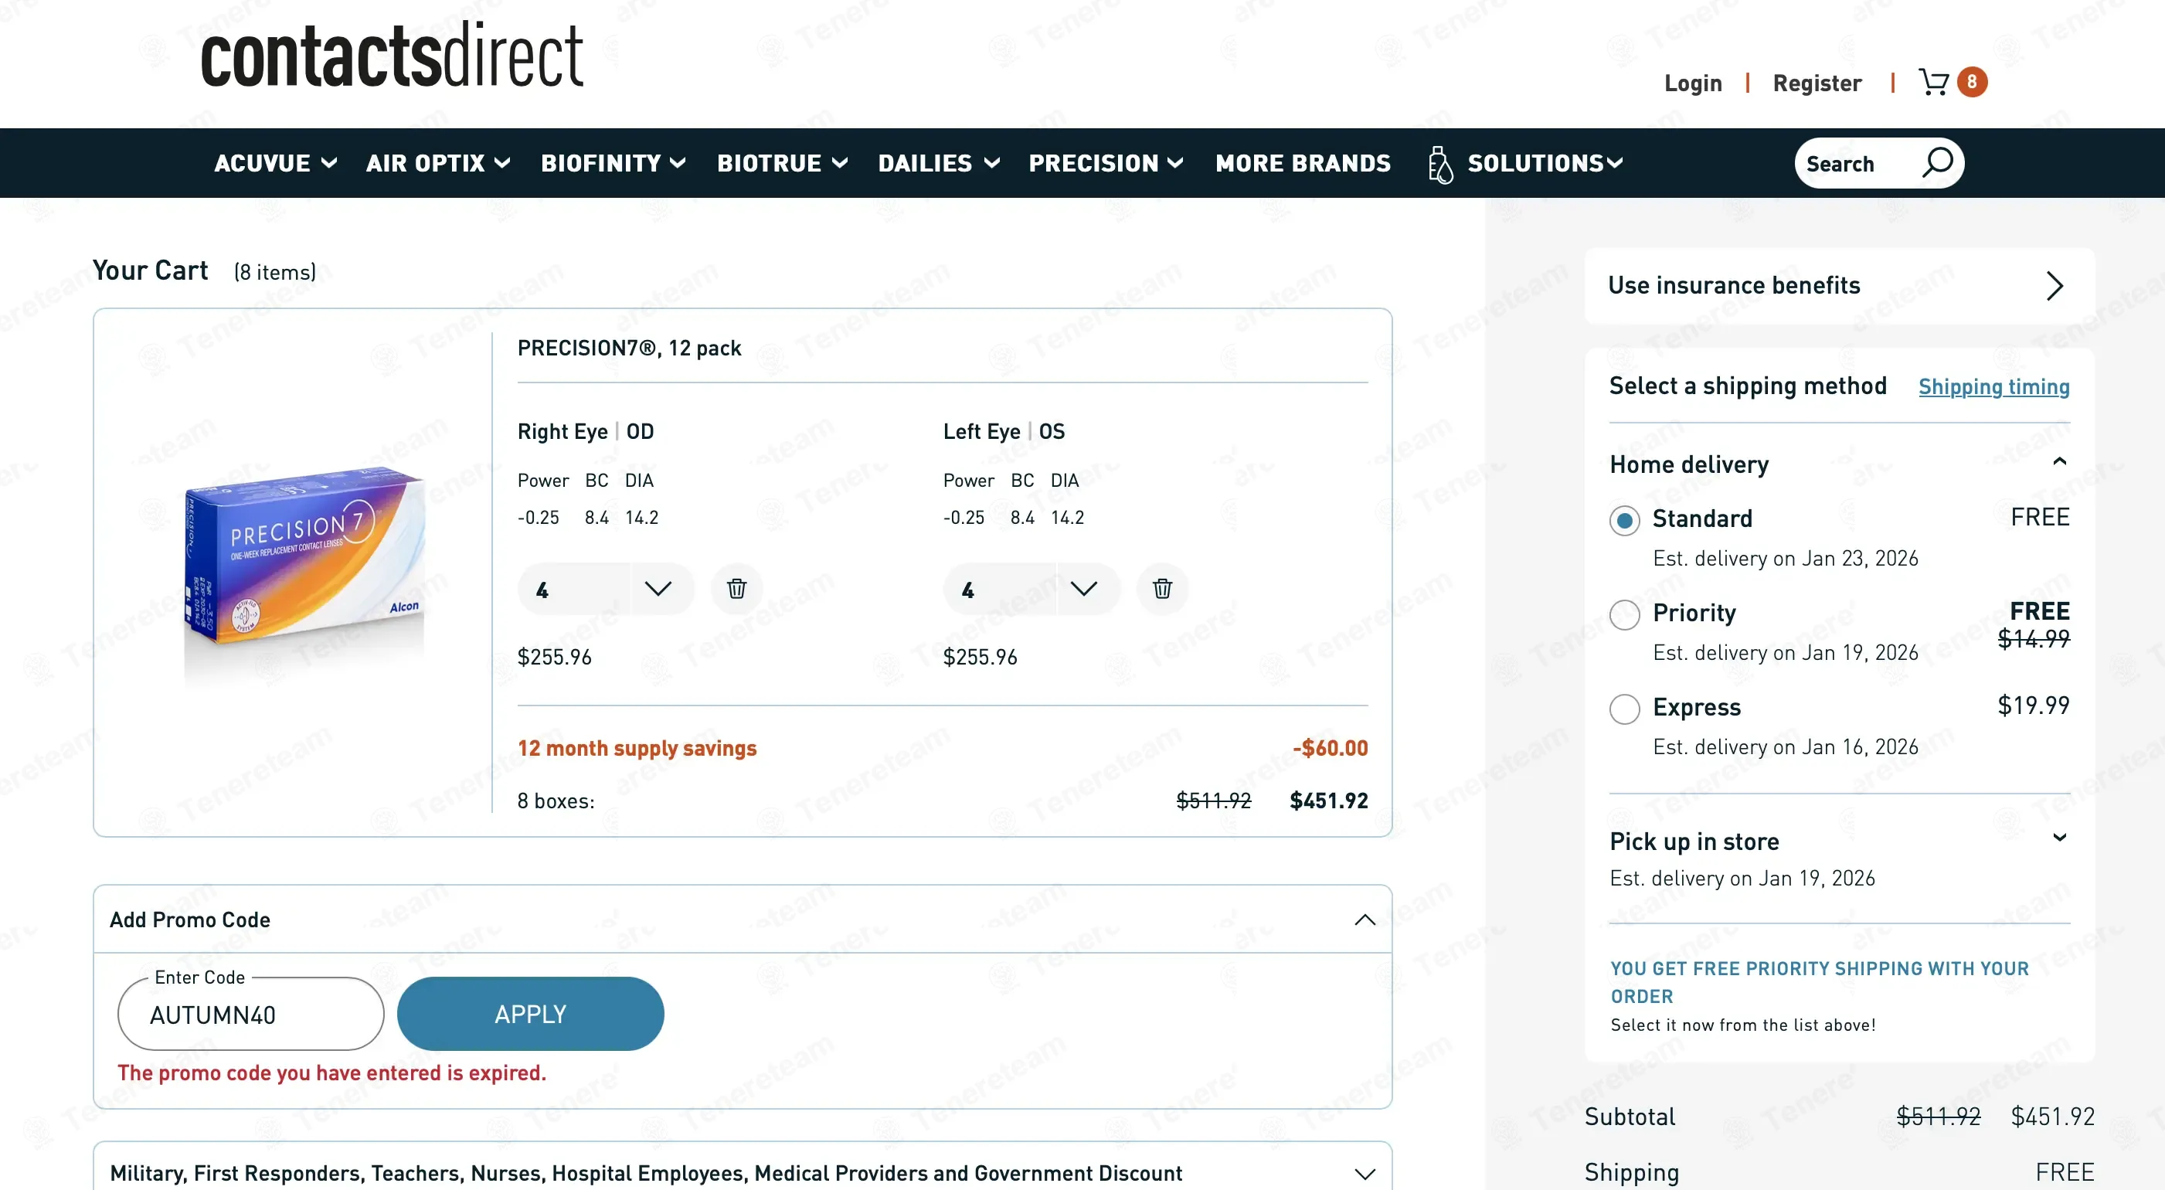
Task: Select Express shipping radio button
Action: [1624, 709]
